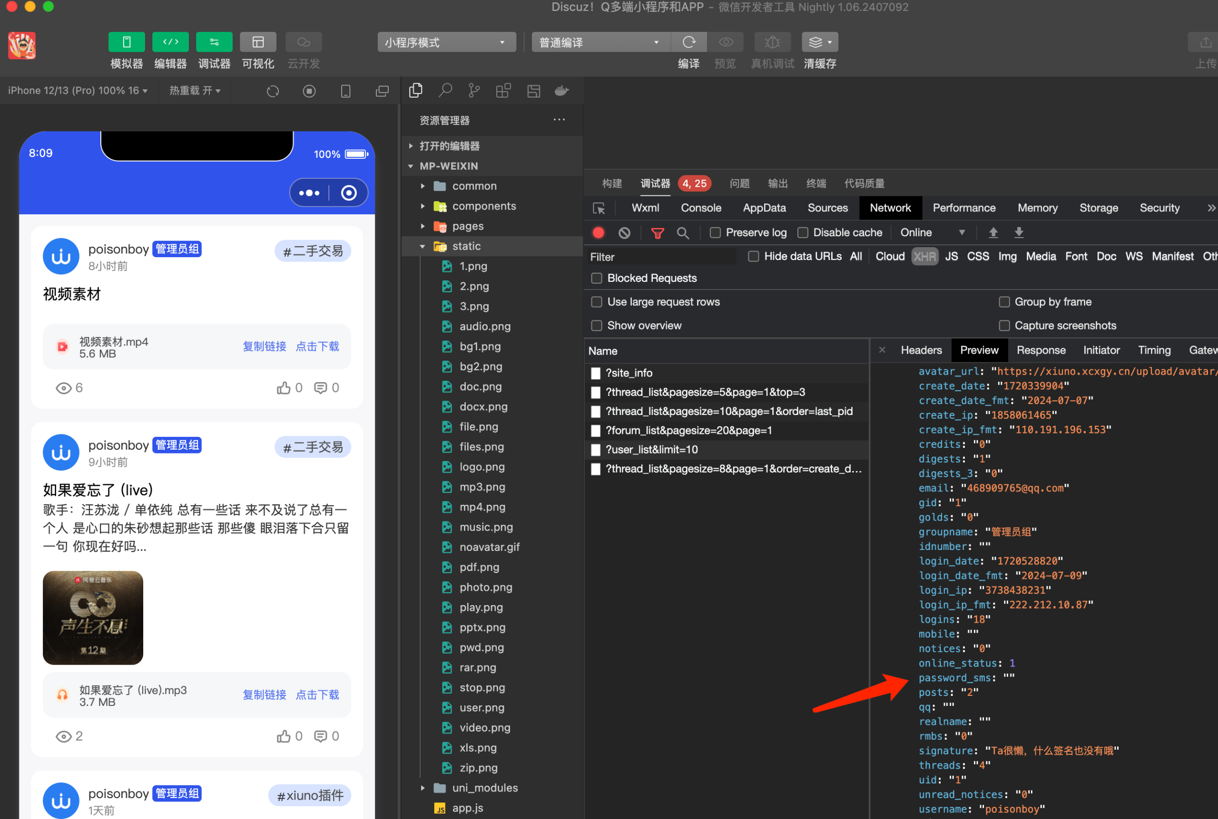Toggle the simulator (模拟器) panel button
Viewport: 1218px width, 819px height.
tap(127, 42)
